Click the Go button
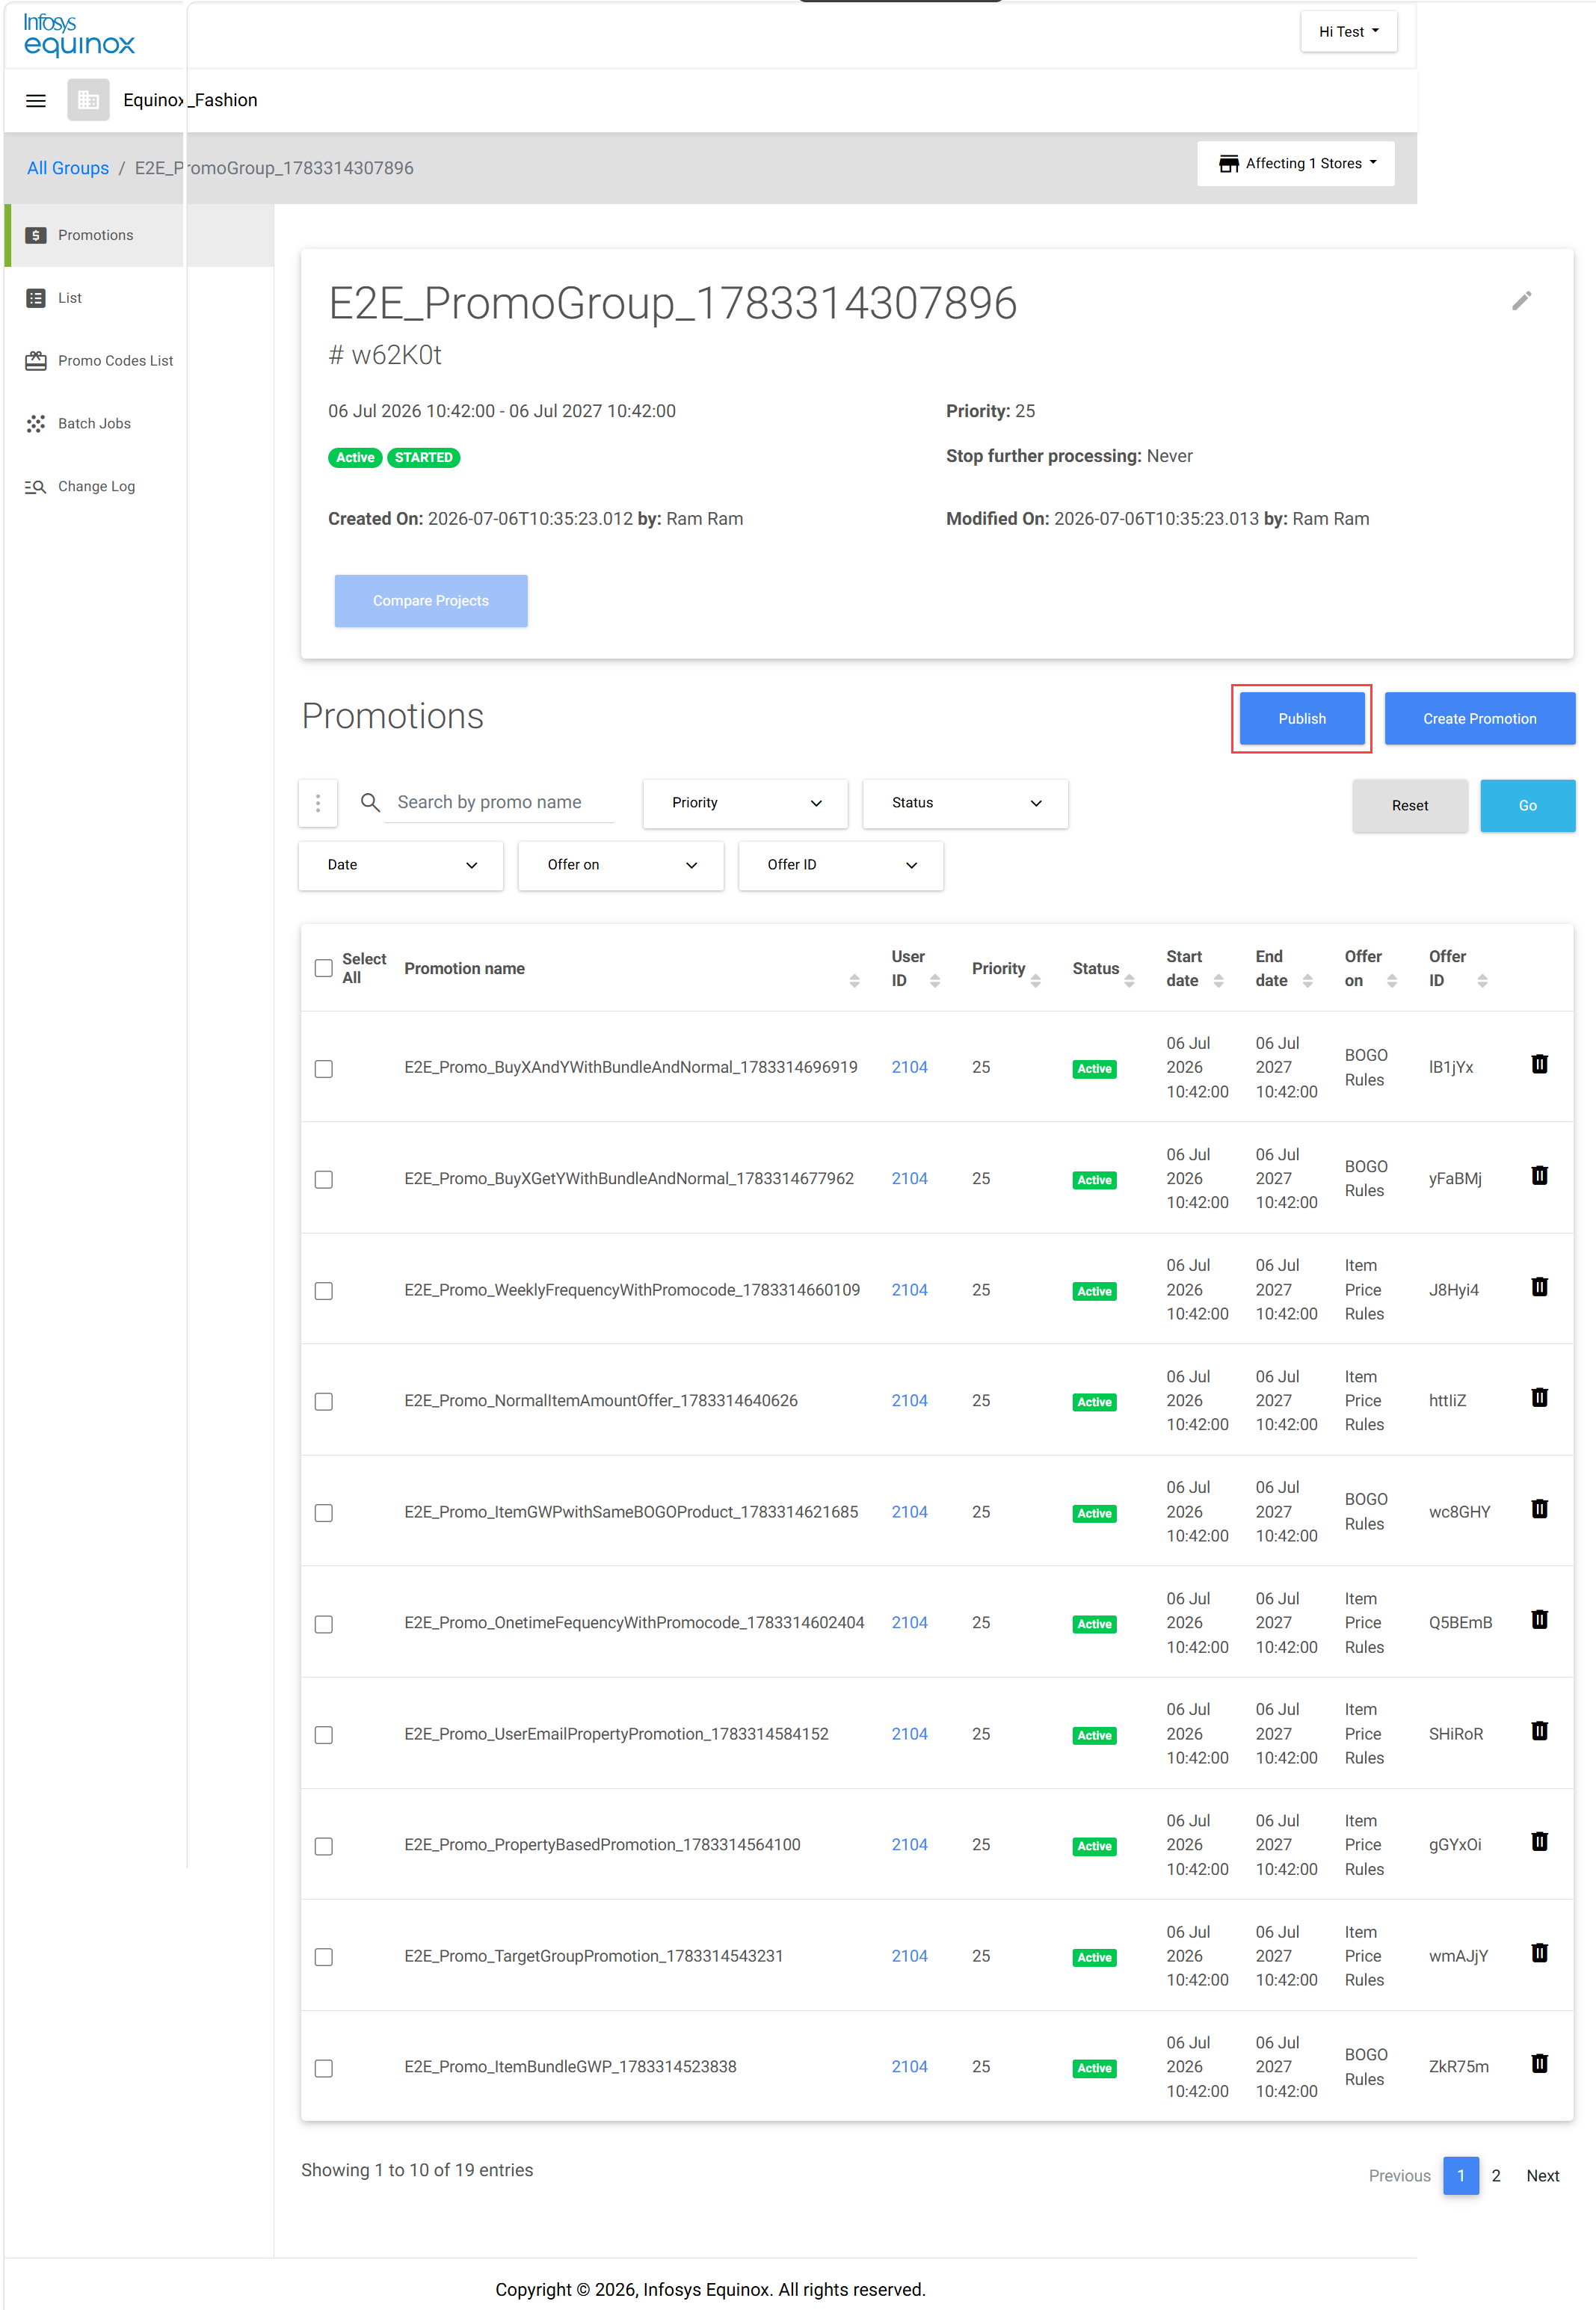Image resolution: width=1596 pixels, height=2310 pixels. pos(1528,806)
